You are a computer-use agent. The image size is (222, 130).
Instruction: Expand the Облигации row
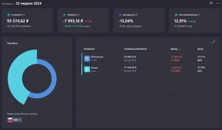97,57
